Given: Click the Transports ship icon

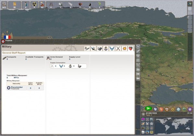Looking at the screenshot, I should pos(5,58).
